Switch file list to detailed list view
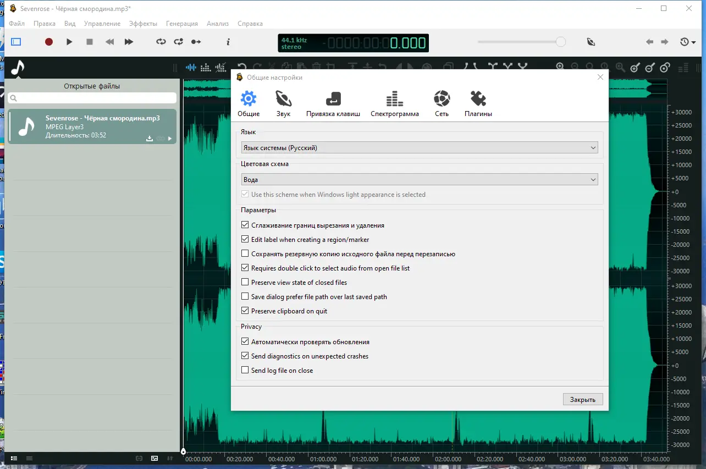Image resolution: width=706 pixels, height=469 pixels. pyautogui.click(x=14, y=458)
